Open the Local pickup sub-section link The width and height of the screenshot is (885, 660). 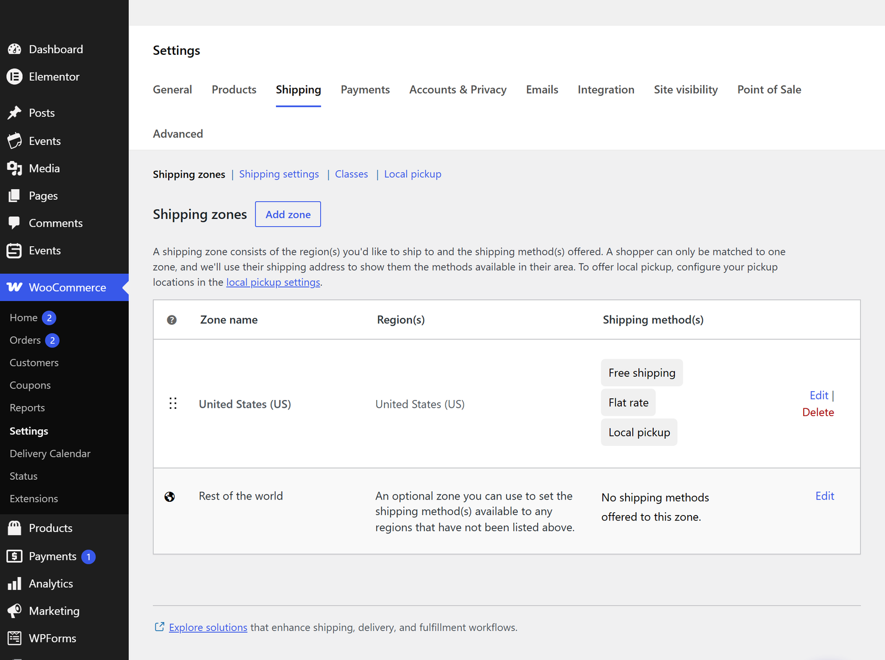click(413, 174)
